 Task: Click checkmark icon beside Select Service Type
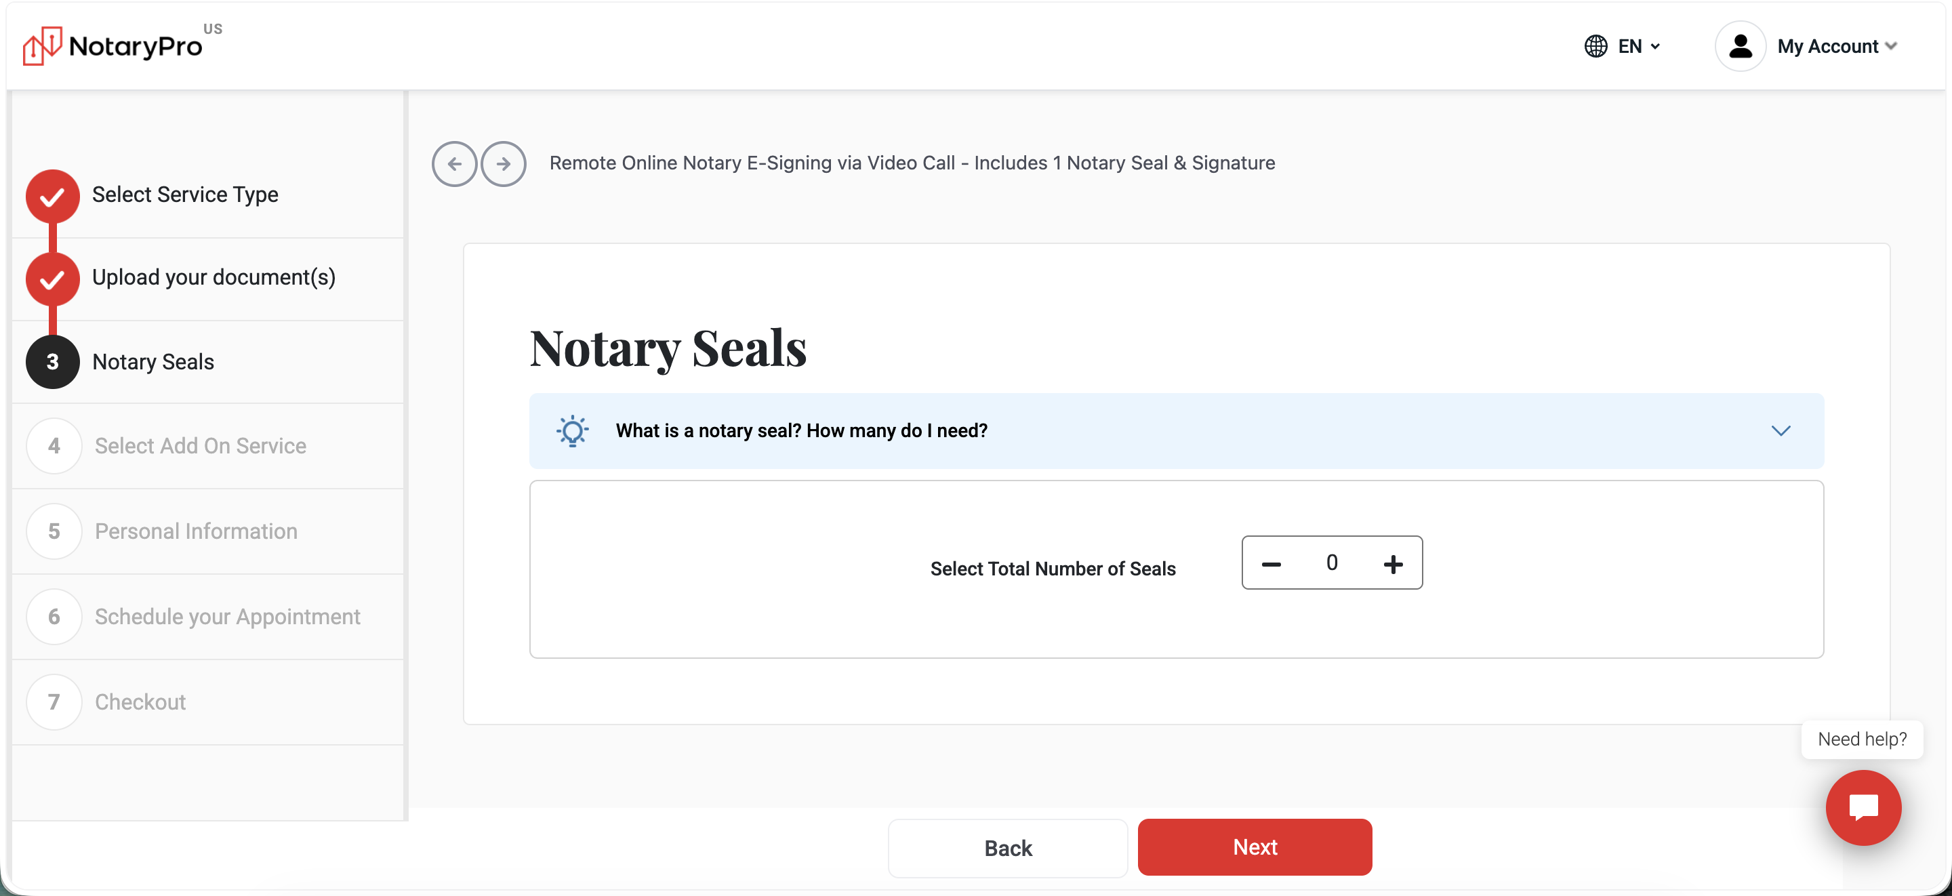(x=52, y=197)
